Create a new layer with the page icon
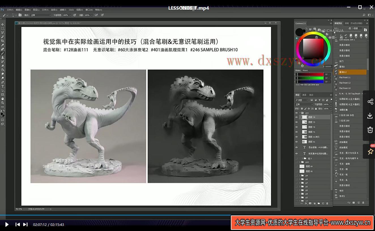 click(323, 203)
